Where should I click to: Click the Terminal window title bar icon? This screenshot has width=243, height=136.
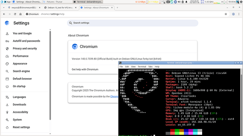coord(120,63)
